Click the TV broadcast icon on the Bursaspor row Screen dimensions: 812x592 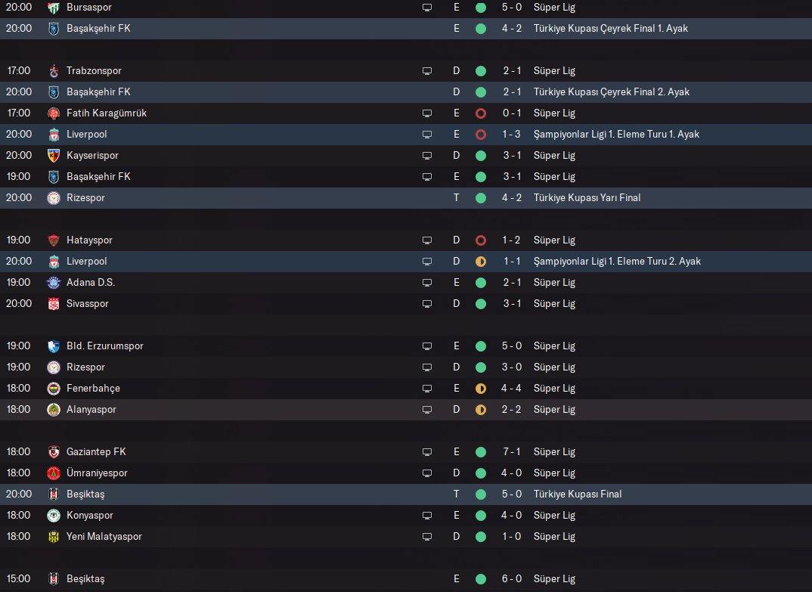tap(427, 8)
